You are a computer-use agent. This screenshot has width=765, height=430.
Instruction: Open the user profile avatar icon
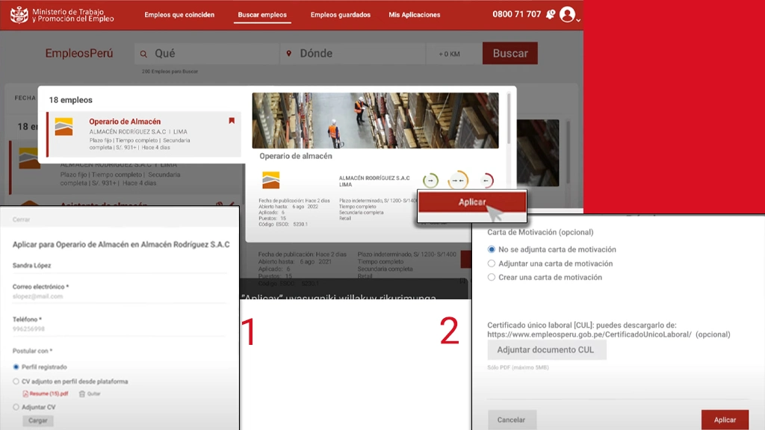pos(567,15)
